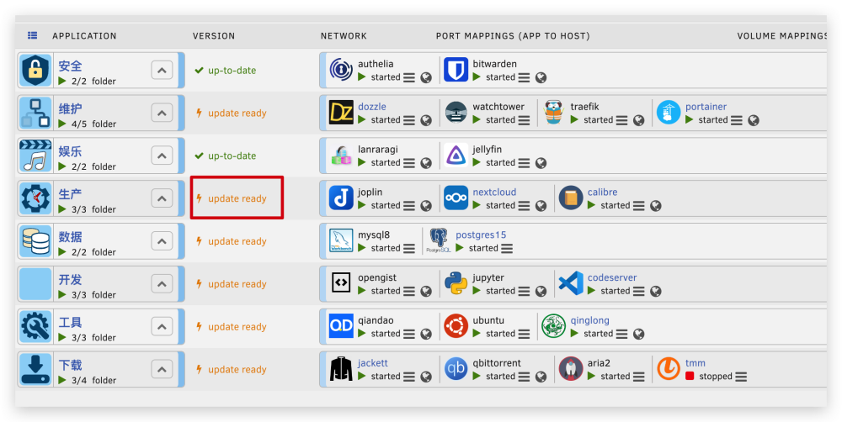Click the opengist code icon

coord(341,283)
